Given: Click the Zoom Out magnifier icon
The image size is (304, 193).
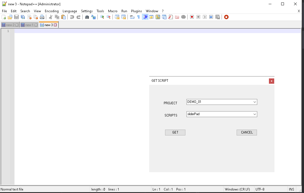Looking at the screenshot, I should click(x=108, y=17).
